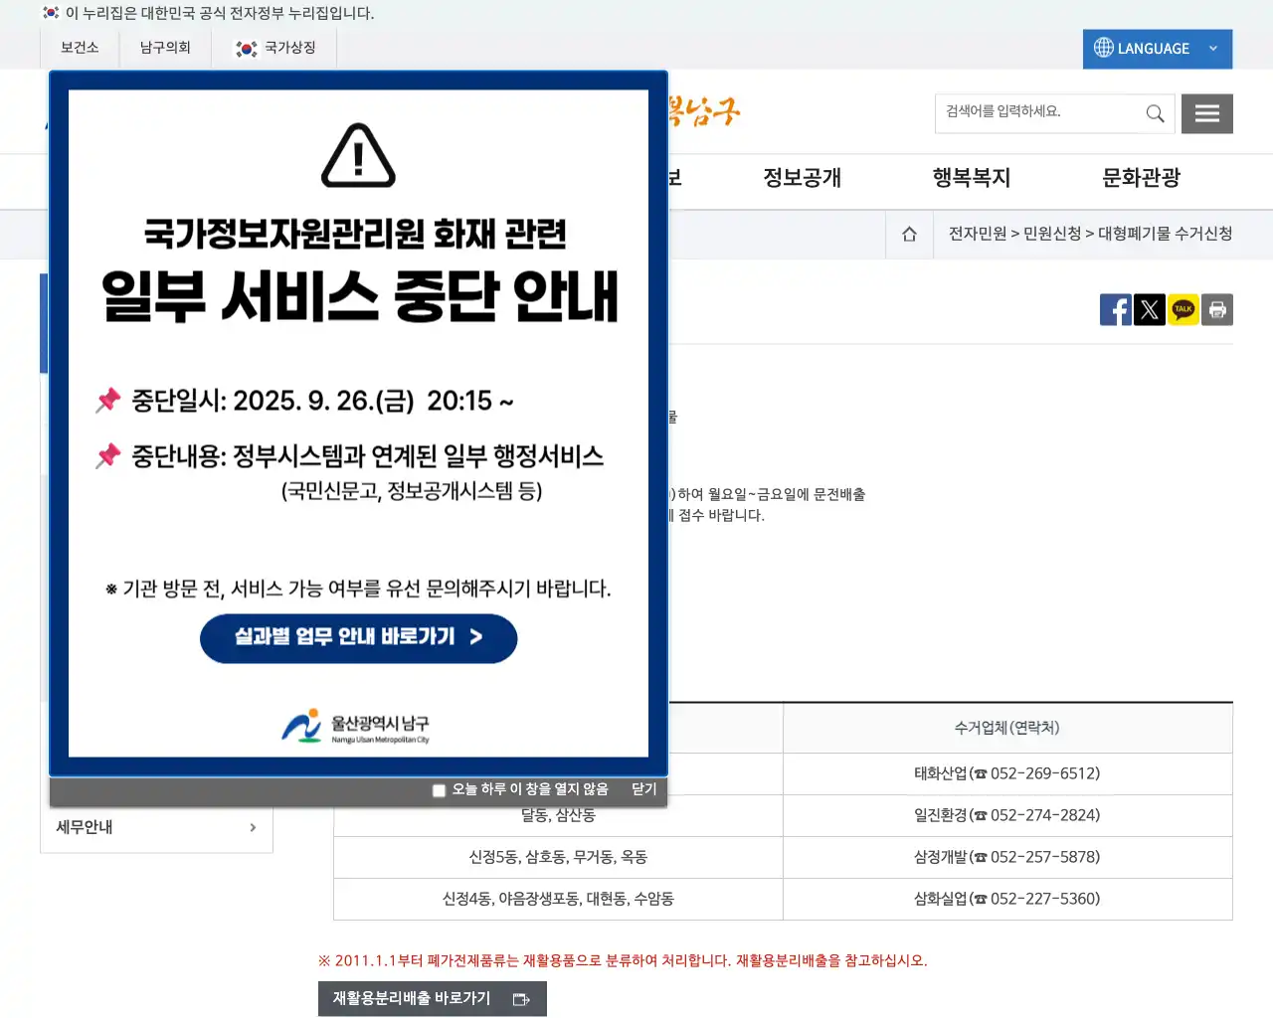Open the 행복복지 main menu

(x=972, y=178)
